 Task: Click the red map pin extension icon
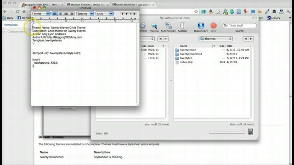click(245, 11)
